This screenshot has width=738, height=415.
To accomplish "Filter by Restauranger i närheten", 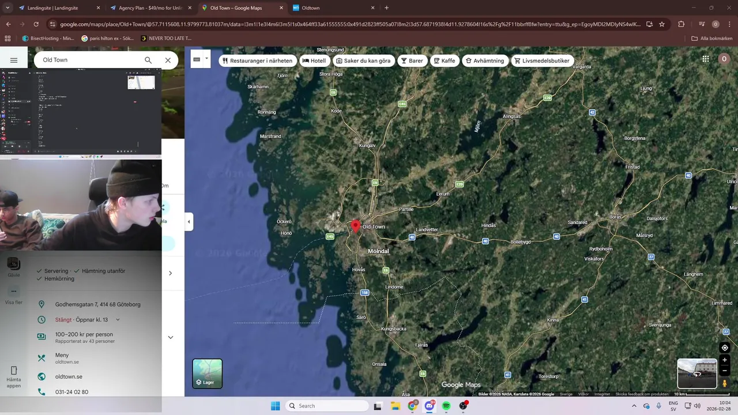I will pos(257,61).
